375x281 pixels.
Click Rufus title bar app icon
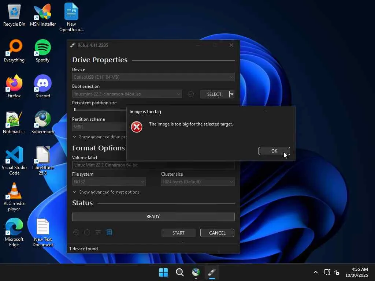[x=73, y=45]
